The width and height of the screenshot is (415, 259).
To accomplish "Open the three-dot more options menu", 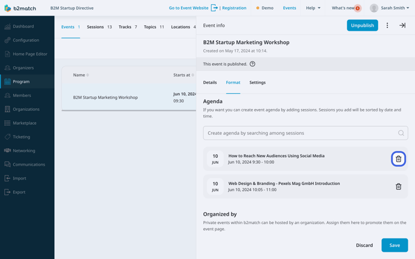I will 387,25.
